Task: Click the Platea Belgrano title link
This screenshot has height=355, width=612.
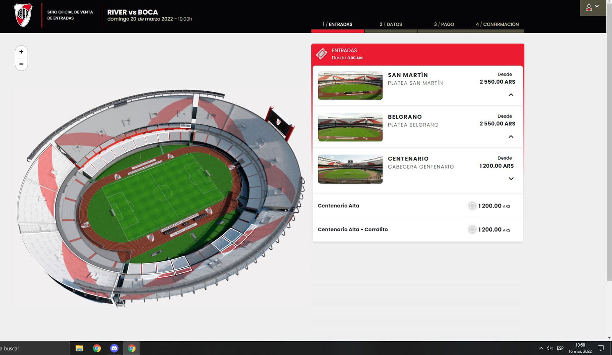Action: click(405, 117)
